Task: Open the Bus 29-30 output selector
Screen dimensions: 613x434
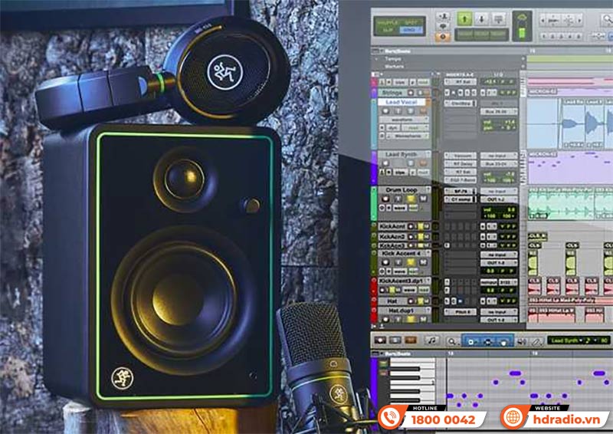Action: (x=497, y=111)
